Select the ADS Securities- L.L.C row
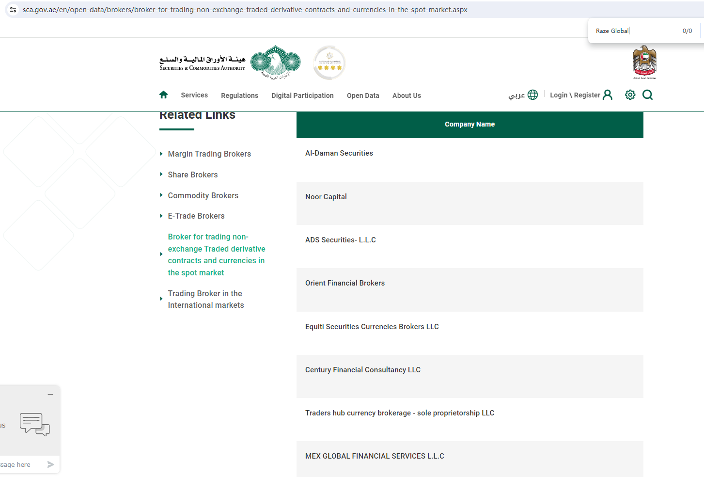The width and height of the screenshot is (704, 477). (x=470, y=247)
